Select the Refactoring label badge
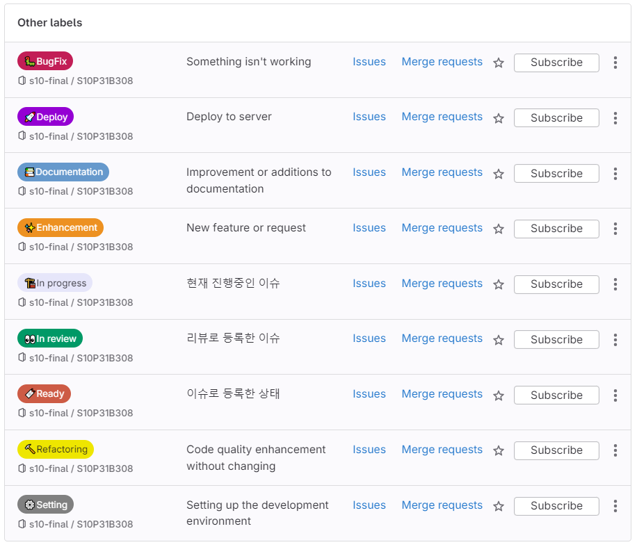 pos(56,449)
